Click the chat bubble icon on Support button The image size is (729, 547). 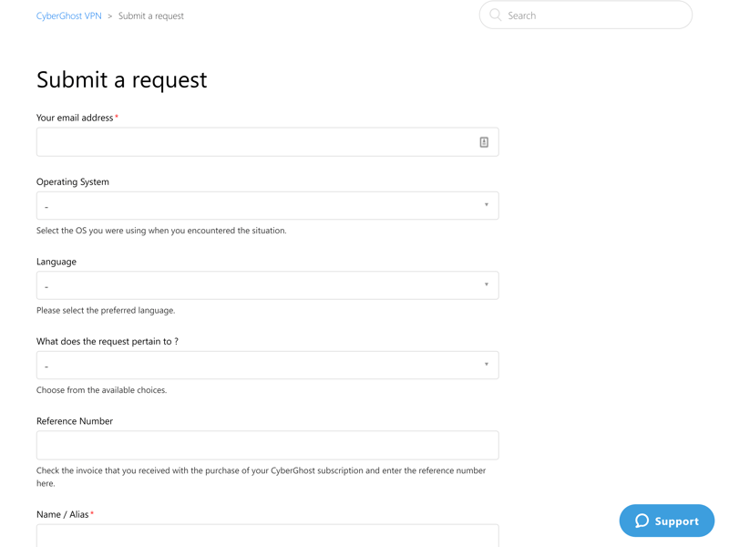click(x=642, y=521)
